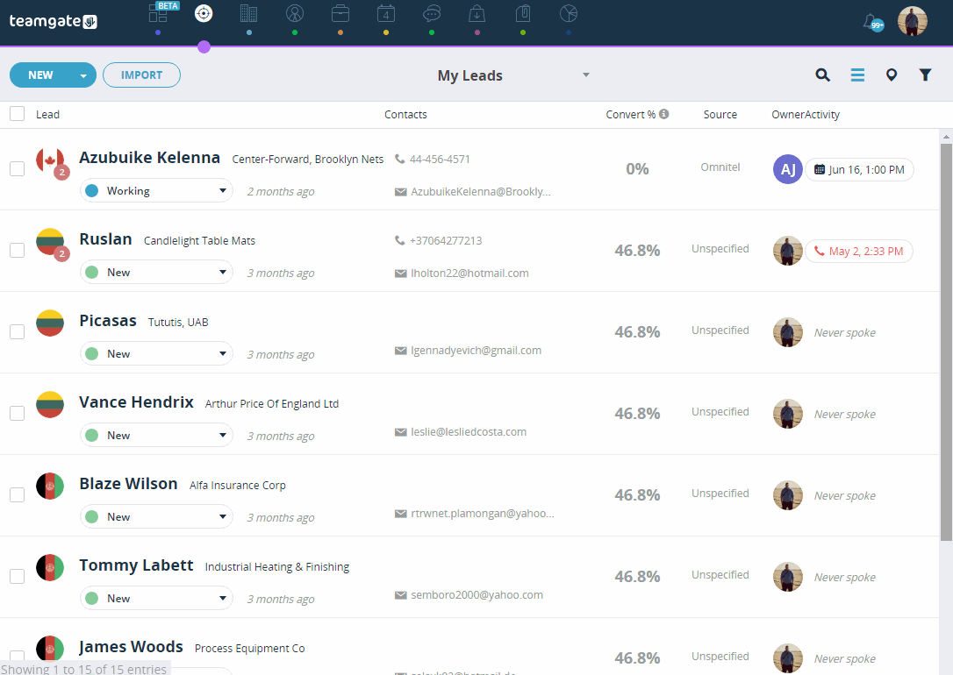Click the Omnitel source text
The height and width of the screenshot is (675, 953).
point(720,167)
